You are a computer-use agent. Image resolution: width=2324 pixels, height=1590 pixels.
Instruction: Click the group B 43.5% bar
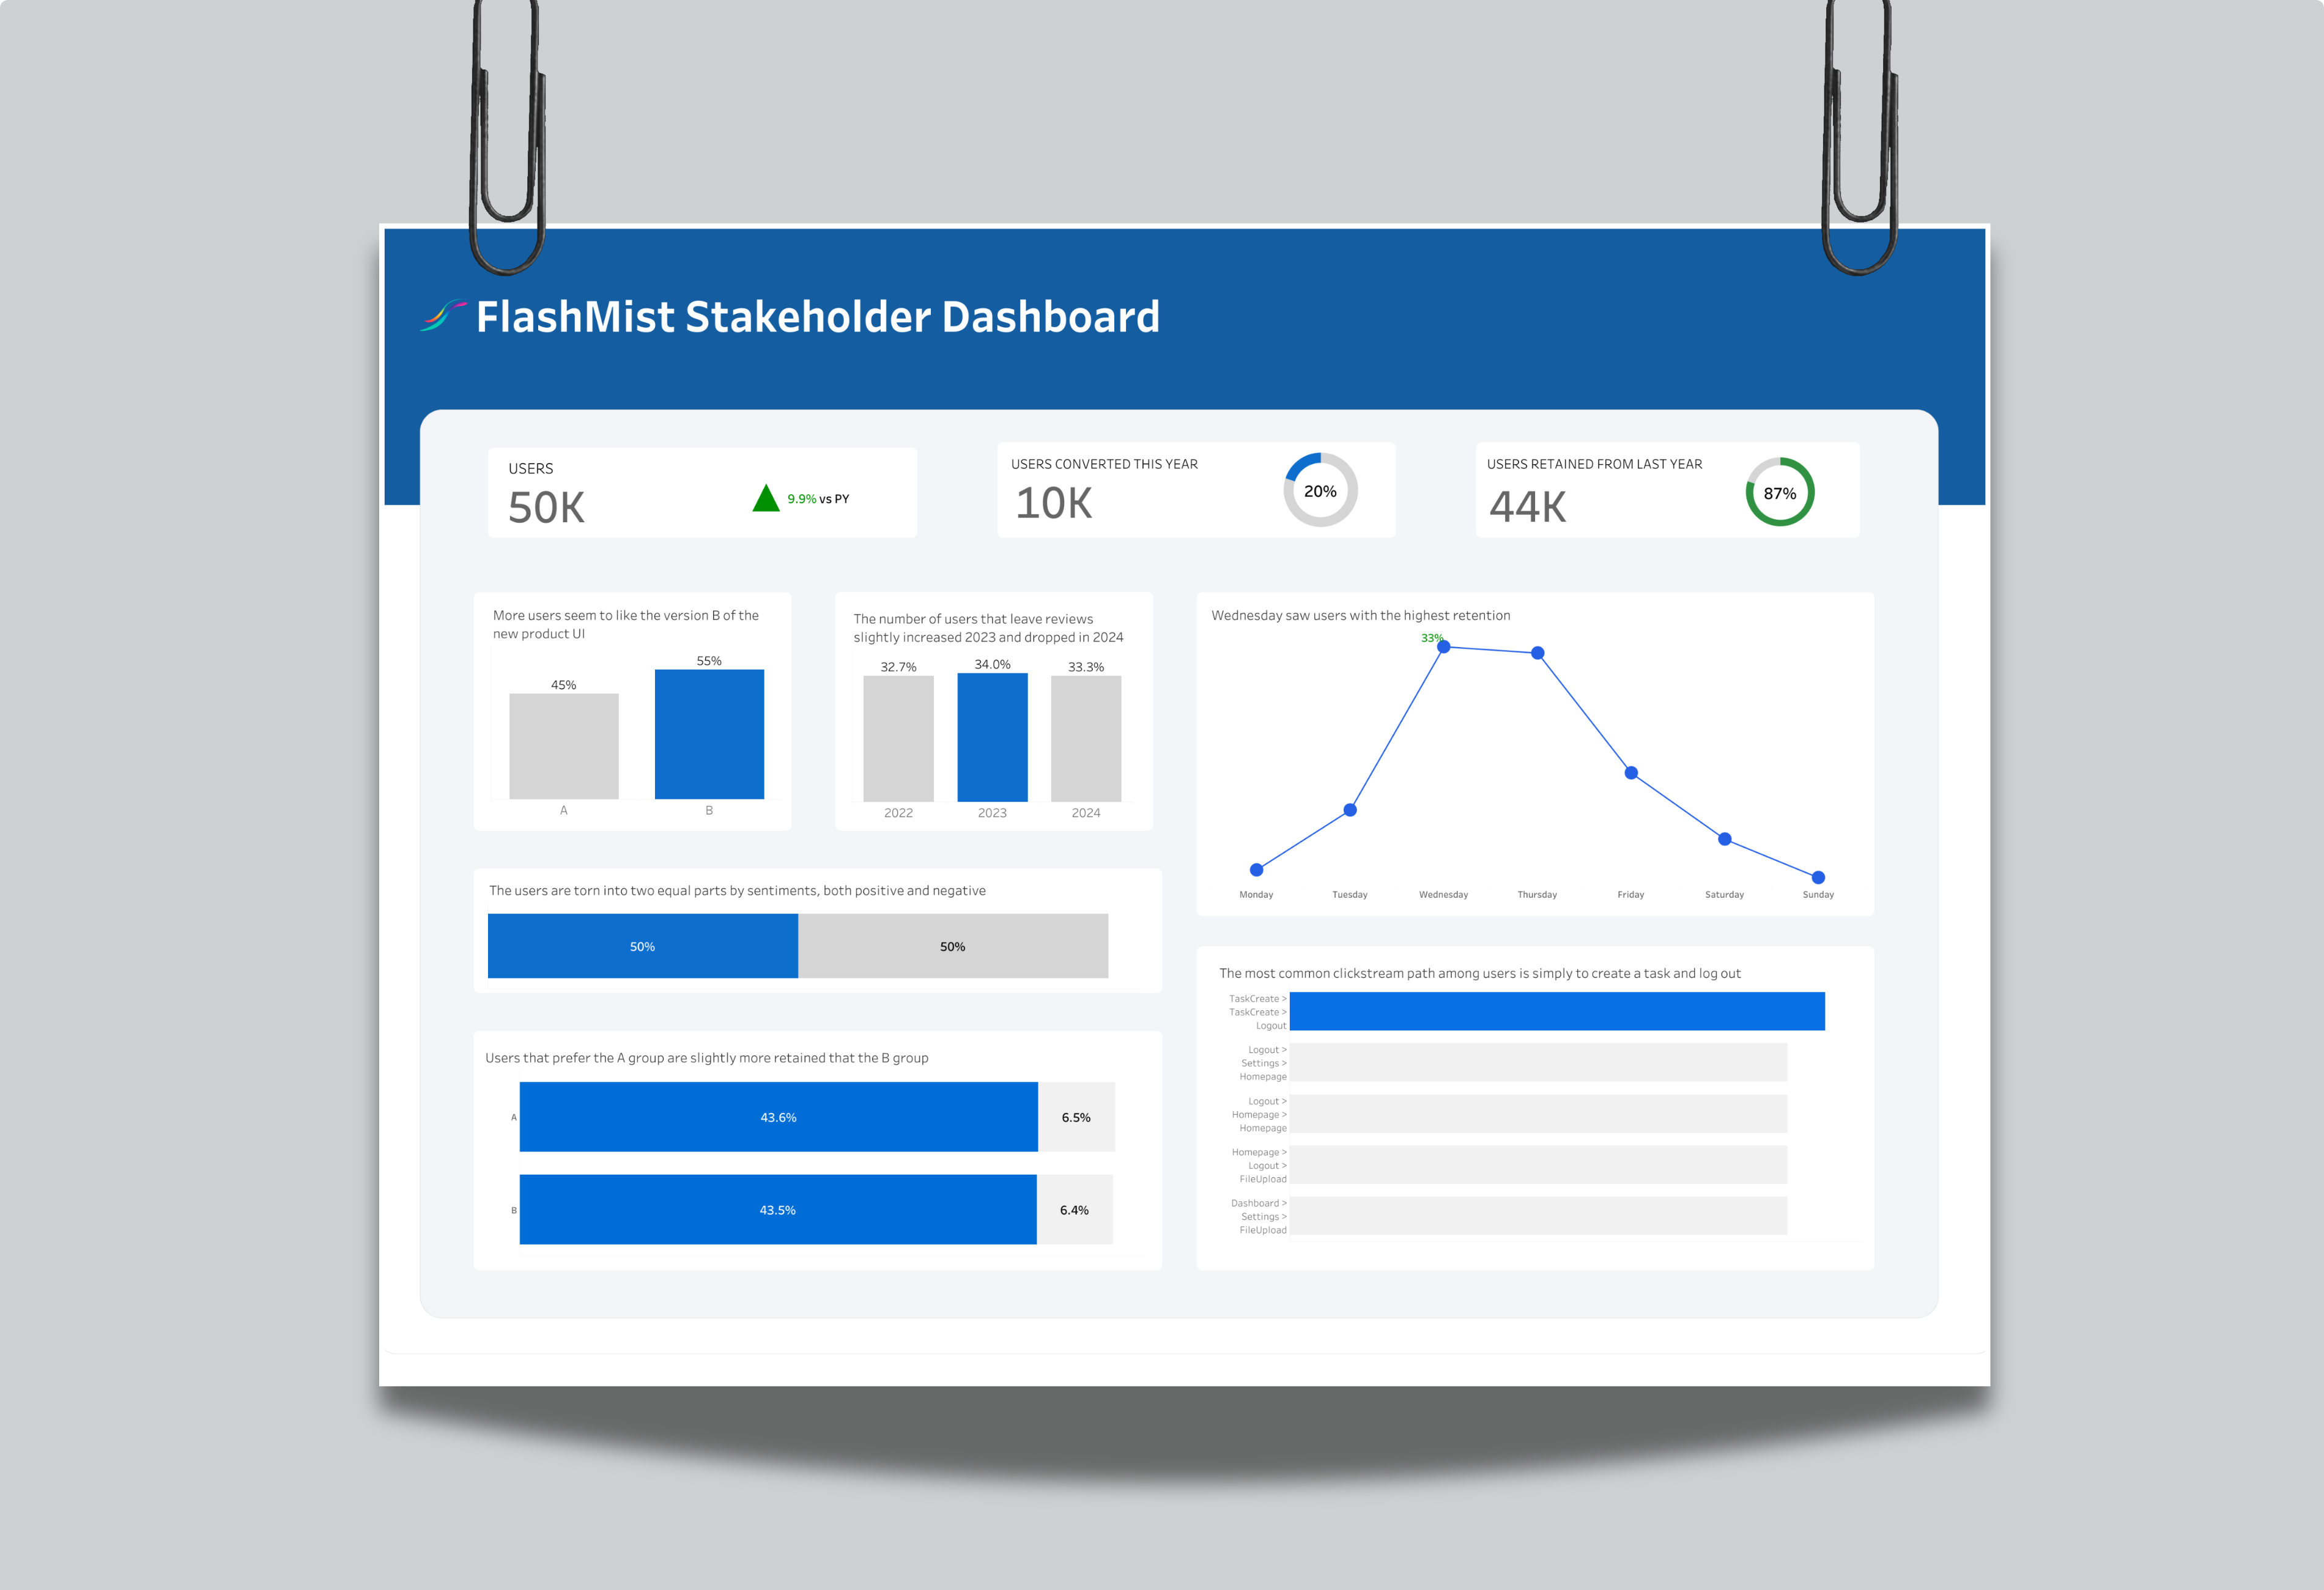tap(778, 1210)
